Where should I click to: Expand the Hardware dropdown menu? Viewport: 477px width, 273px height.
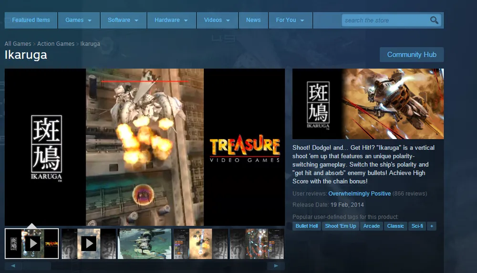click(x=172, y=20)
